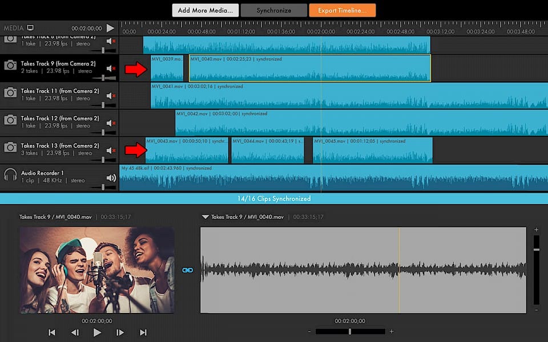Click the plus on the horizontal zoom control
Screen dimensions: 548x342
coord(392,331)
